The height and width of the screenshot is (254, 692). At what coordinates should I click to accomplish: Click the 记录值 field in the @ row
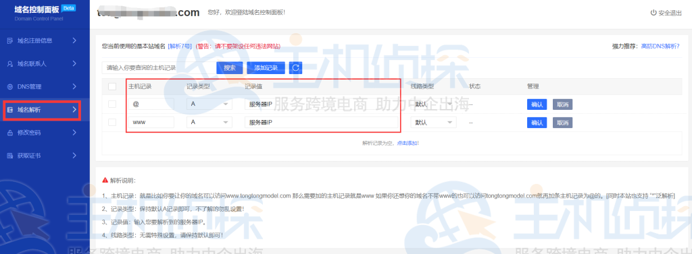pyautogui.click(x=321, y=104)
